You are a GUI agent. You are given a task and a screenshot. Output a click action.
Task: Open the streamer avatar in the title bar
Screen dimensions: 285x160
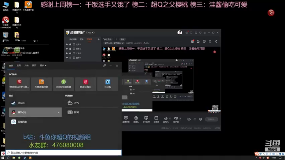point(180,32)
